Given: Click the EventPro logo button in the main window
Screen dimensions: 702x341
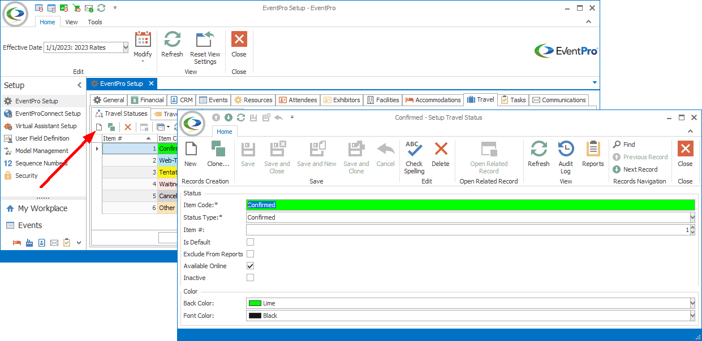Looking at the screenshot, I should click(x=15, y=14).
